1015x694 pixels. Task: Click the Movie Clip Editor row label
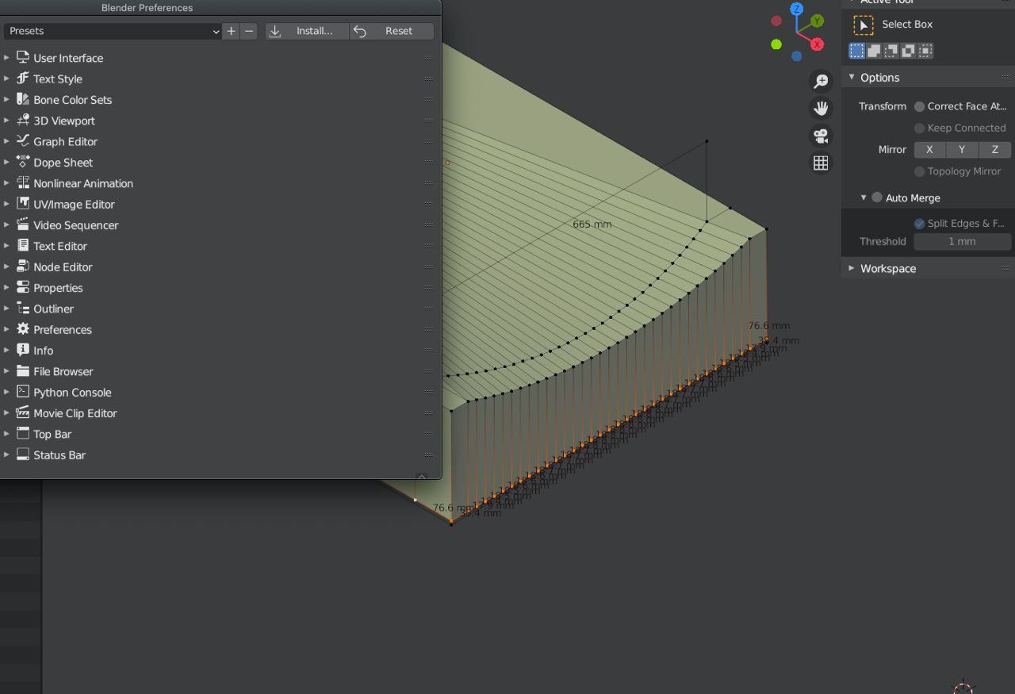coord(75,413)
